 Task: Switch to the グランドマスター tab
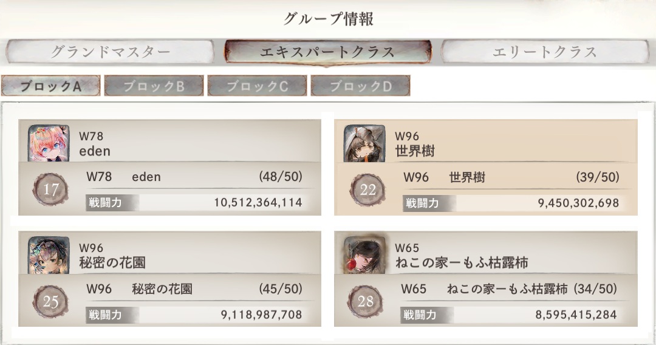click(111, 52)
